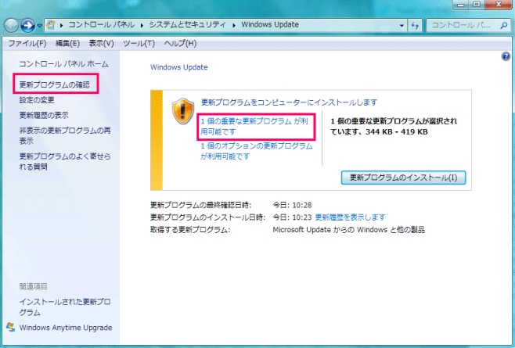Screen dimensions: 515x348
Task: Open 非表示の更新プログラムの再表示 link
Action: [x=65, y=136]
